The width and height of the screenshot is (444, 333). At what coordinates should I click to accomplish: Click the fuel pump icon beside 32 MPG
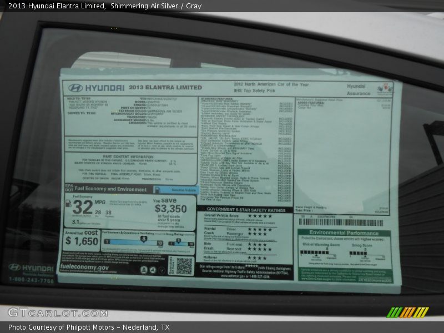point(69,202)
